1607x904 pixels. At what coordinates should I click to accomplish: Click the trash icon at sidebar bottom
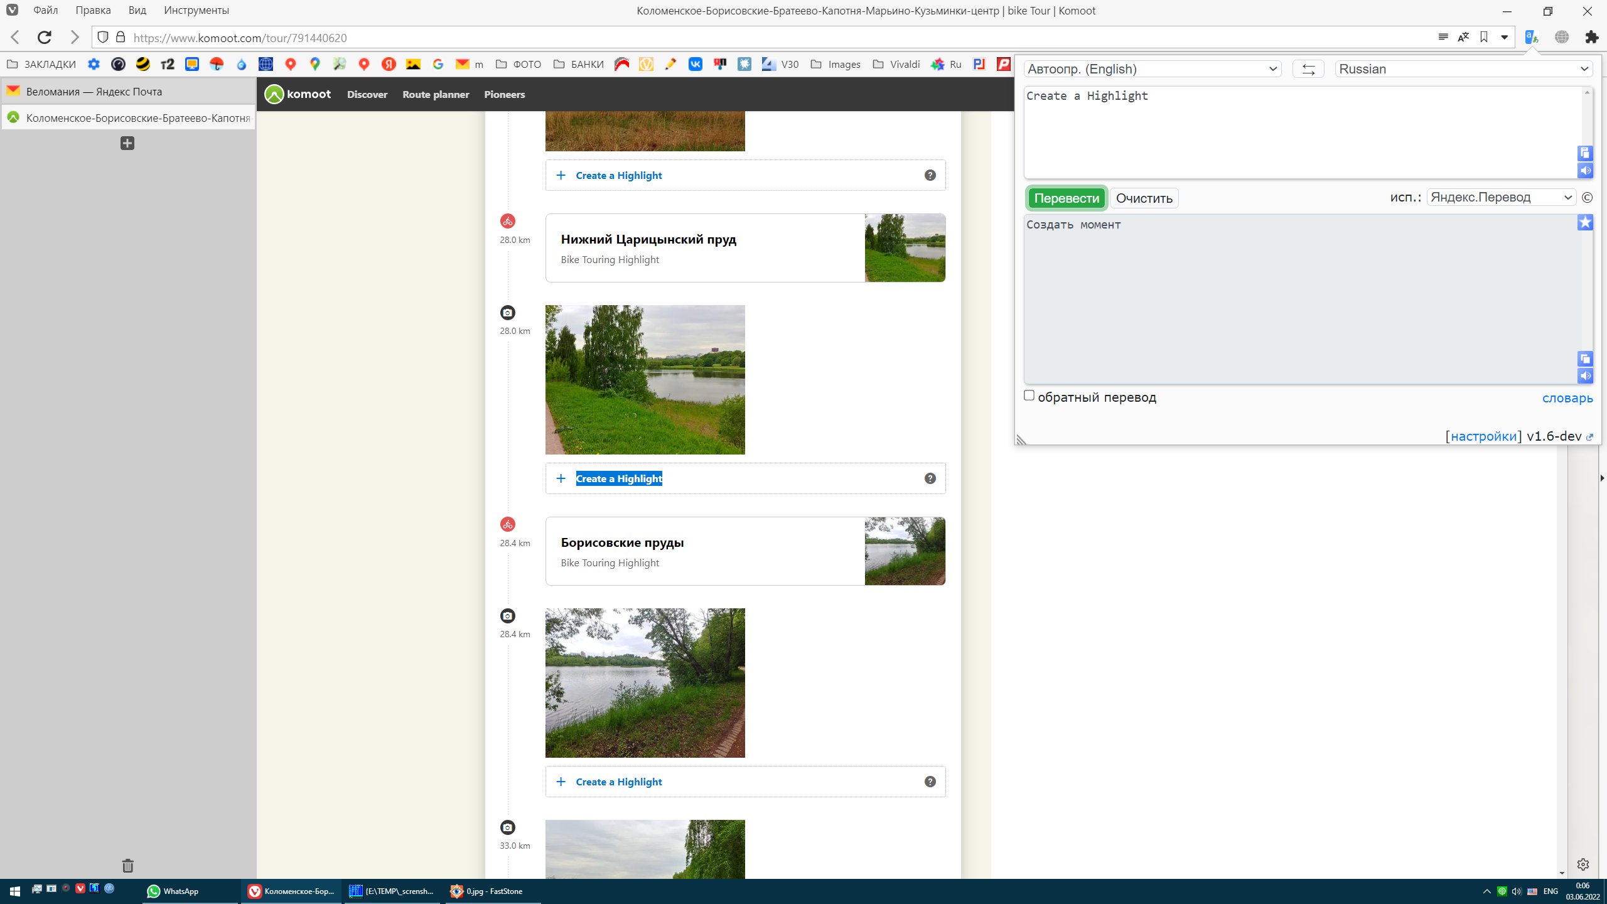(x=127, y=866)
